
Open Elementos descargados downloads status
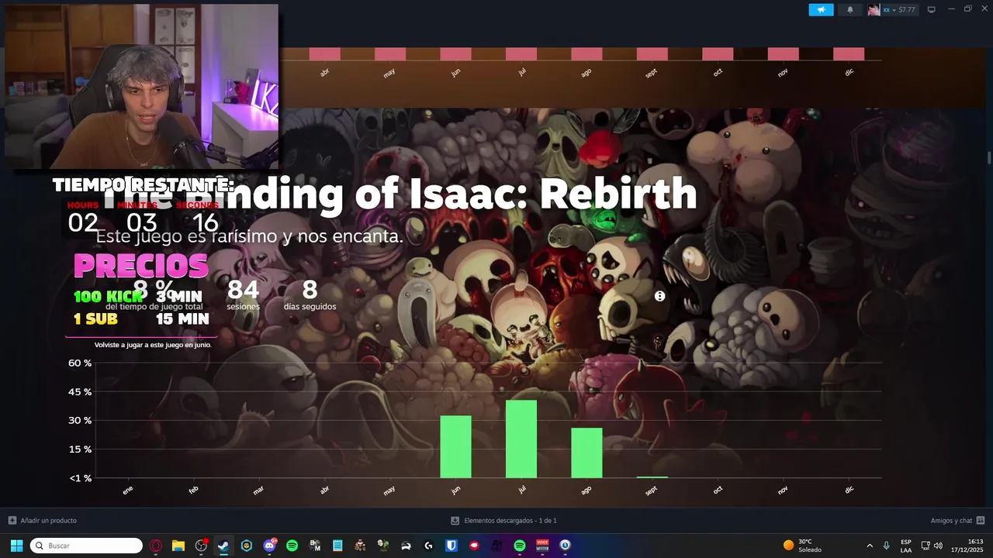pos(510,521)
